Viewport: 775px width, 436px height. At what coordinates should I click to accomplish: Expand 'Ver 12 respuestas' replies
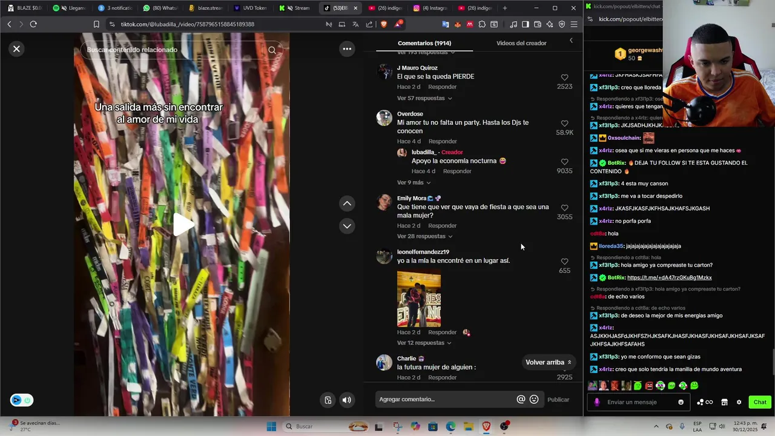[424, 343]
